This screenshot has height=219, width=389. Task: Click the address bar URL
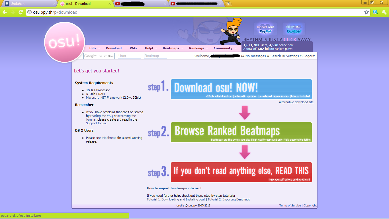(x=56, y=12)
